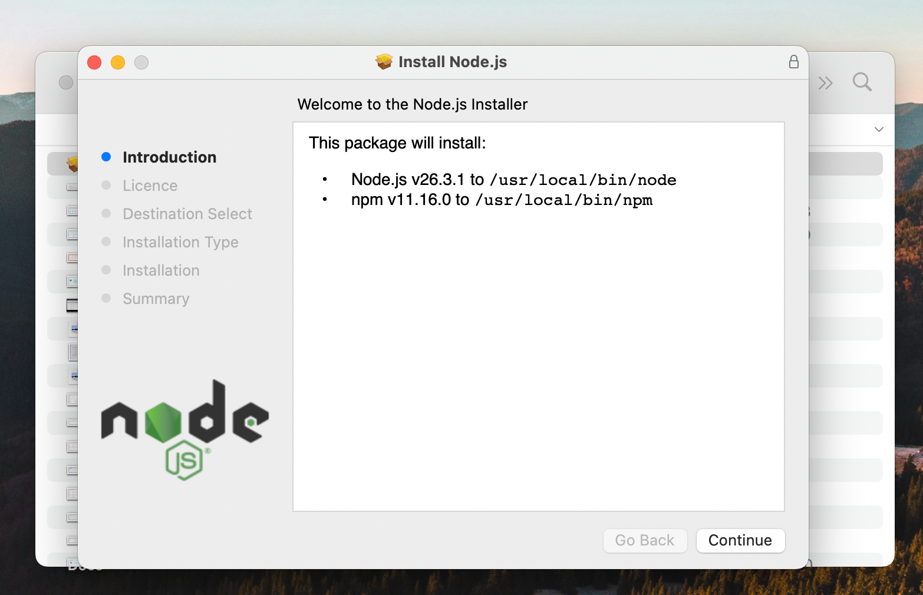This screenshot has width=923, height=595.
Task: Click the 'This package will install:' text
Action: 397,143
